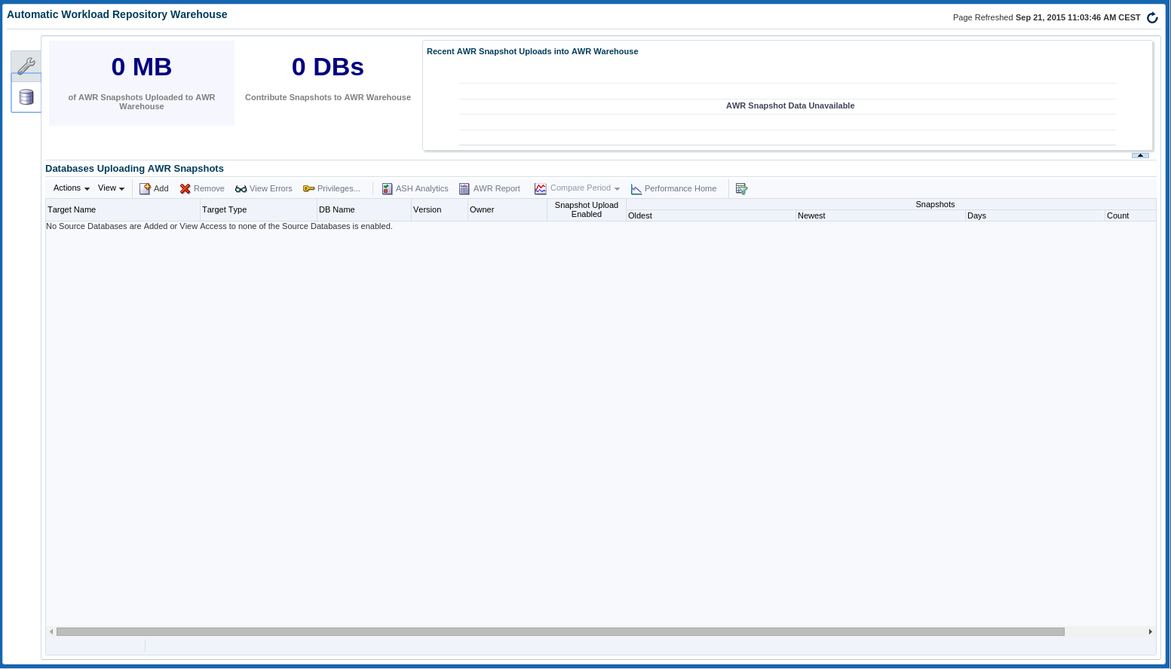Viewport: 1171px width, 669px height.
Task: Click the Performance Home chart icon
Action: pyautogui.click(x=636, y=188)
